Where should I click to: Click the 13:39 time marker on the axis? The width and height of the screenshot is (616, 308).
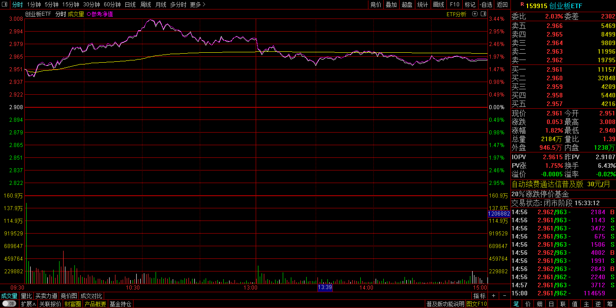point(325,287)
